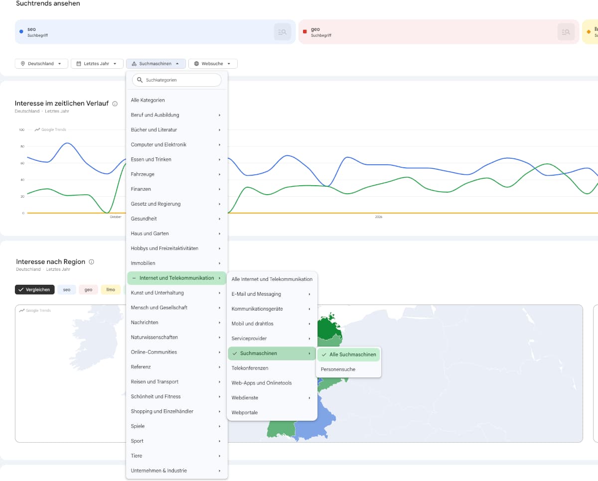Focus the Suchkategorien search field
The width and height of the screenshot is (598, 481).
point(177,80)
